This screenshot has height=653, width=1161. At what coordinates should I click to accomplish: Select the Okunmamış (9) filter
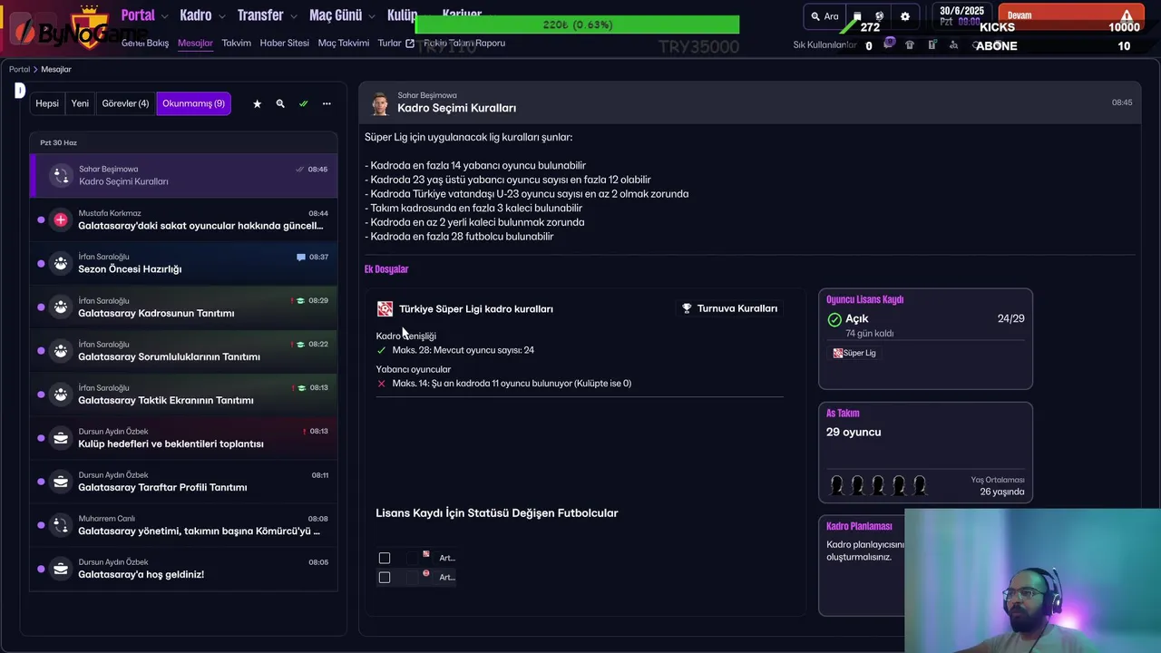tap(193, 103)
